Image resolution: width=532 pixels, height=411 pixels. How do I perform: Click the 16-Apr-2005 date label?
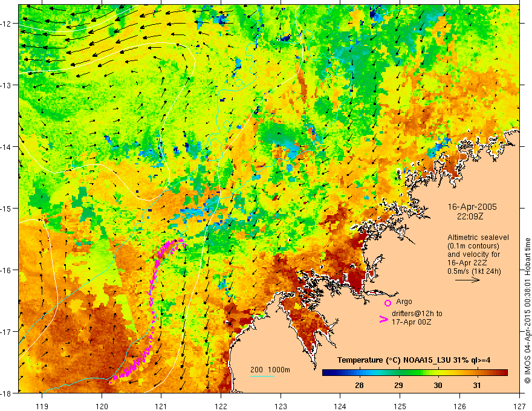[472, 207]
